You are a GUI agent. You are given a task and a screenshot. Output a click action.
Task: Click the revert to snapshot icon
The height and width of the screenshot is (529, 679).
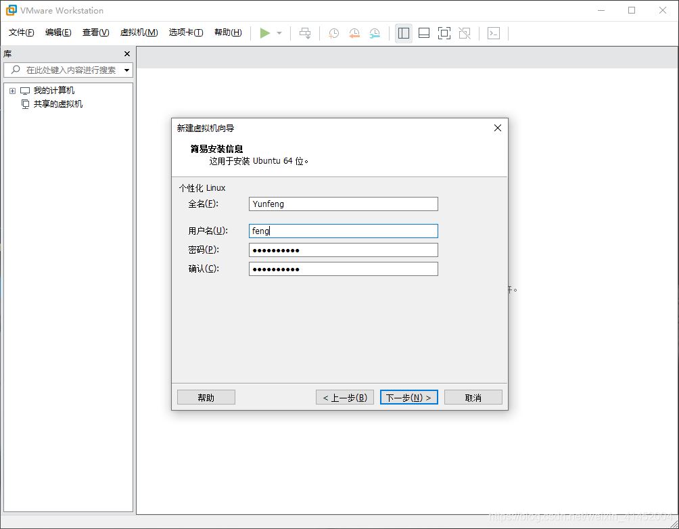pos(354,33)
